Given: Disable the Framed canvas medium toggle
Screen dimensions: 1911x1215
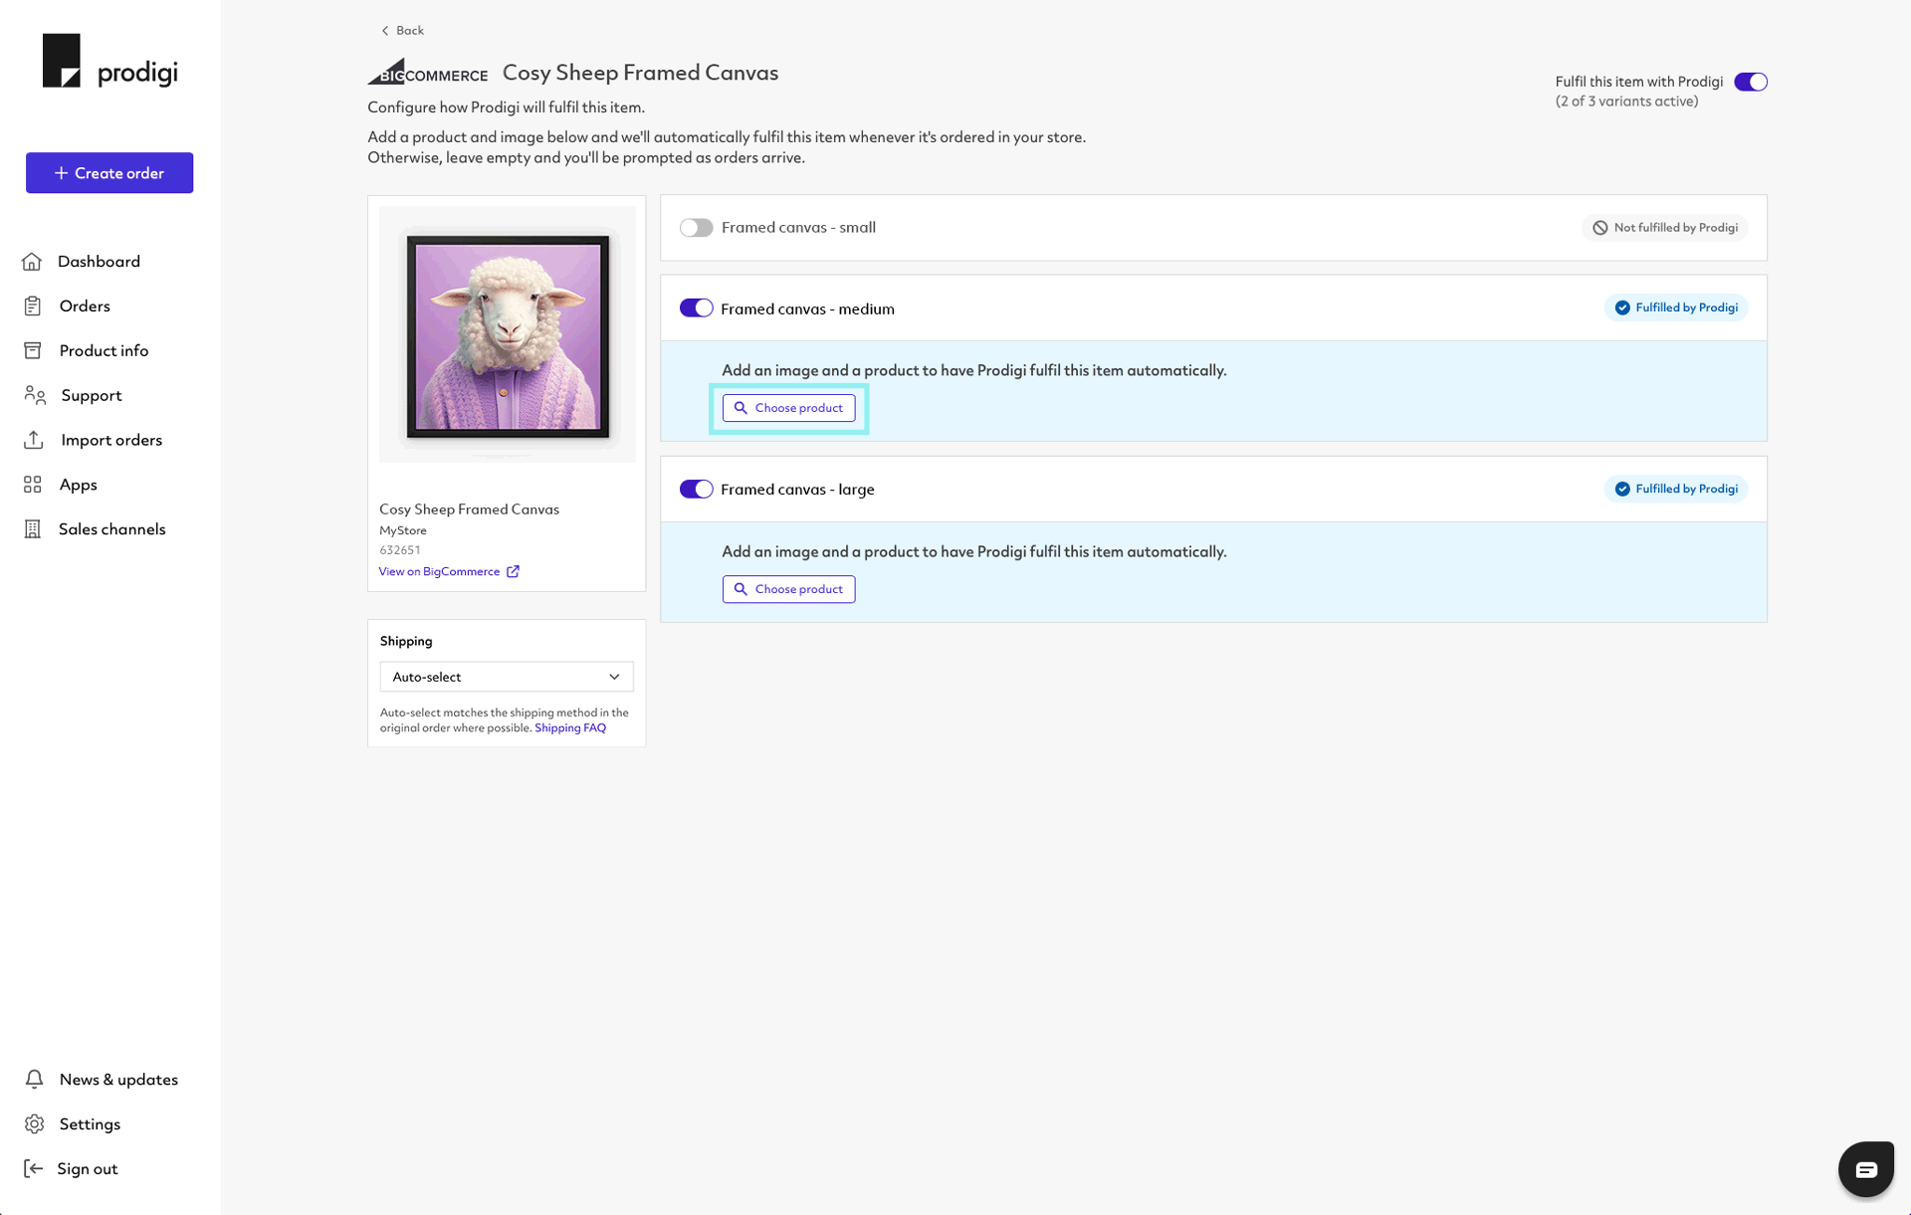Looking at the screenshot, I should tap(695, 307).
